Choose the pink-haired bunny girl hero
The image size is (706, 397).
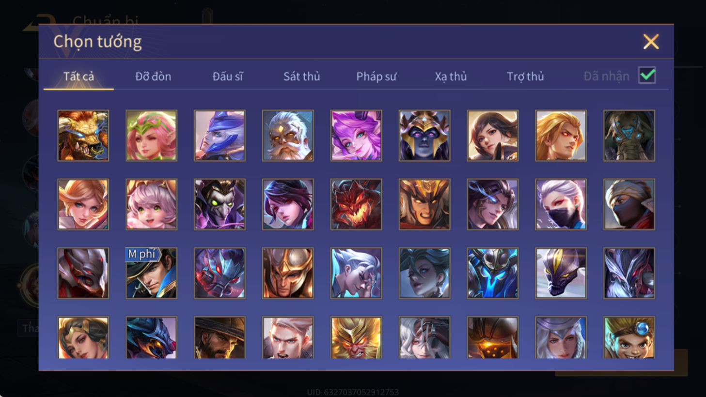pos(152,204)
